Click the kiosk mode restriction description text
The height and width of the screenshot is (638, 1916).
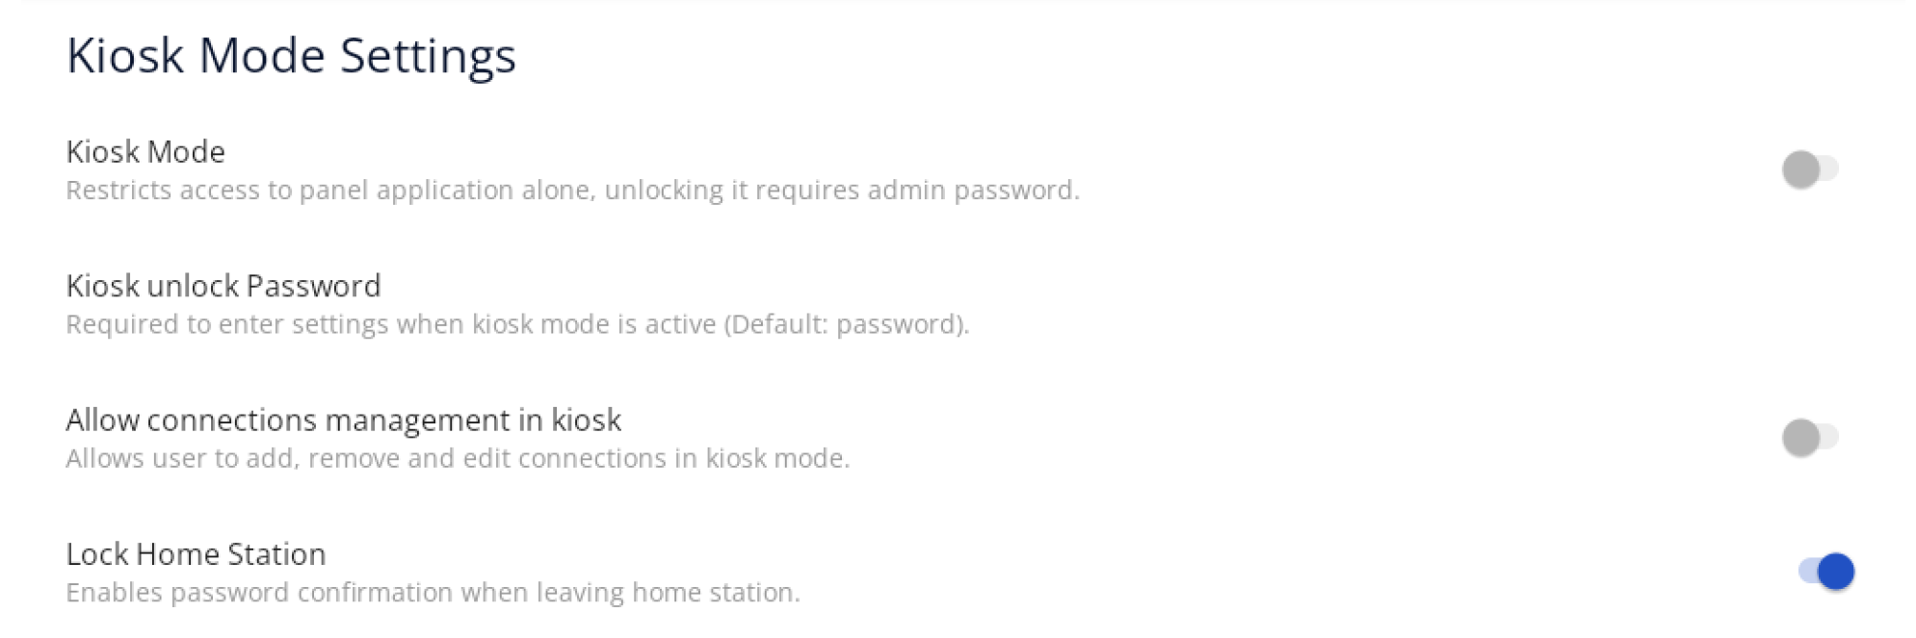[x=573, y=191]
